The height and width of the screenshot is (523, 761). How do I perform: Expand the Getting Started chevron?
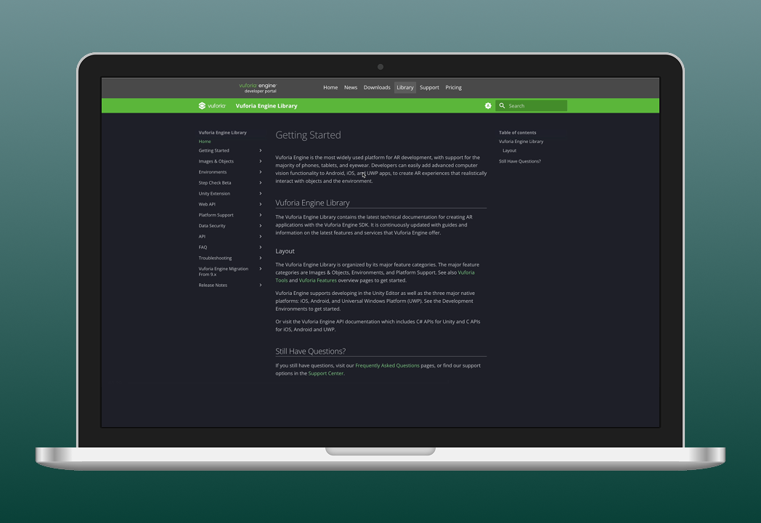pyautogui.click(x=261, y=150)
